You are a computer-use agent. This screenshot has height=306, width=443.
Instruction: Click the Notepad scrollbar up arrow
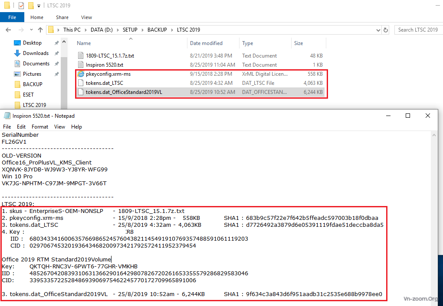434,135
